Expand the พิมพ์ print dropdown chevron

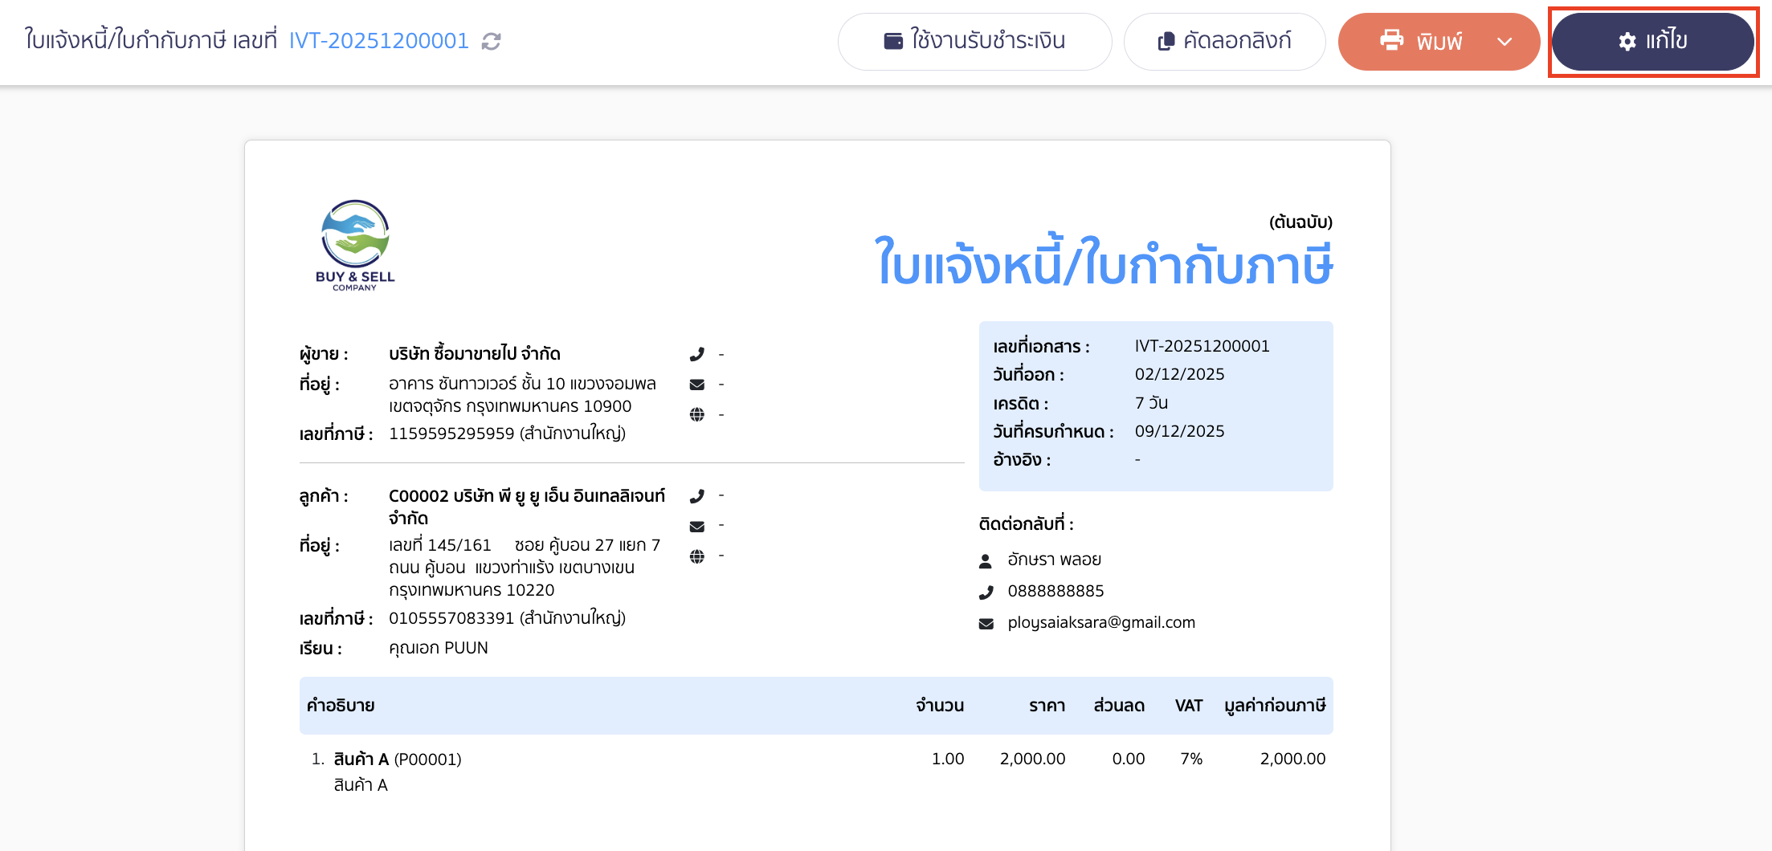pos(1505,41)
